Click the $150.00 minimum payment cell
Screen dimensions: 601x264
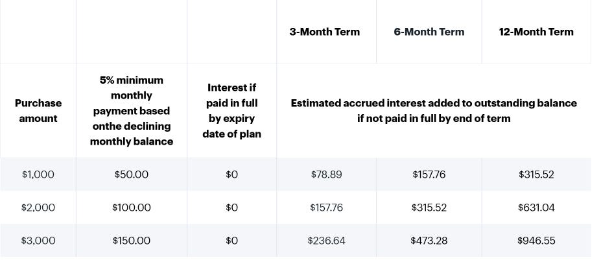point(132,241)
